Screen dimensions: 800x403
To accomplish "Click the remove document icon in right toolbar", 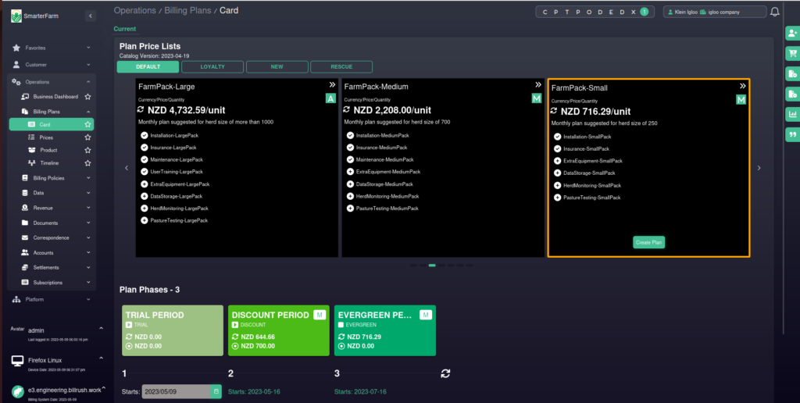I will 792,94.
